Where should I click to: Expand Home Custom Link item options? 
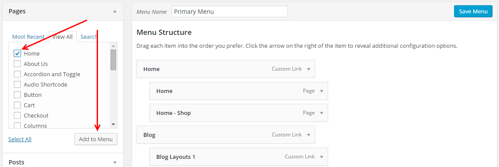[x=308, y=69]
